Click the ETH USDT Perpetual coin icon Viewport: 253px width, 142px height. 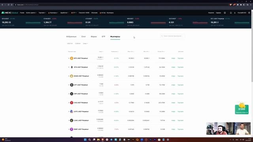[72, 67]
